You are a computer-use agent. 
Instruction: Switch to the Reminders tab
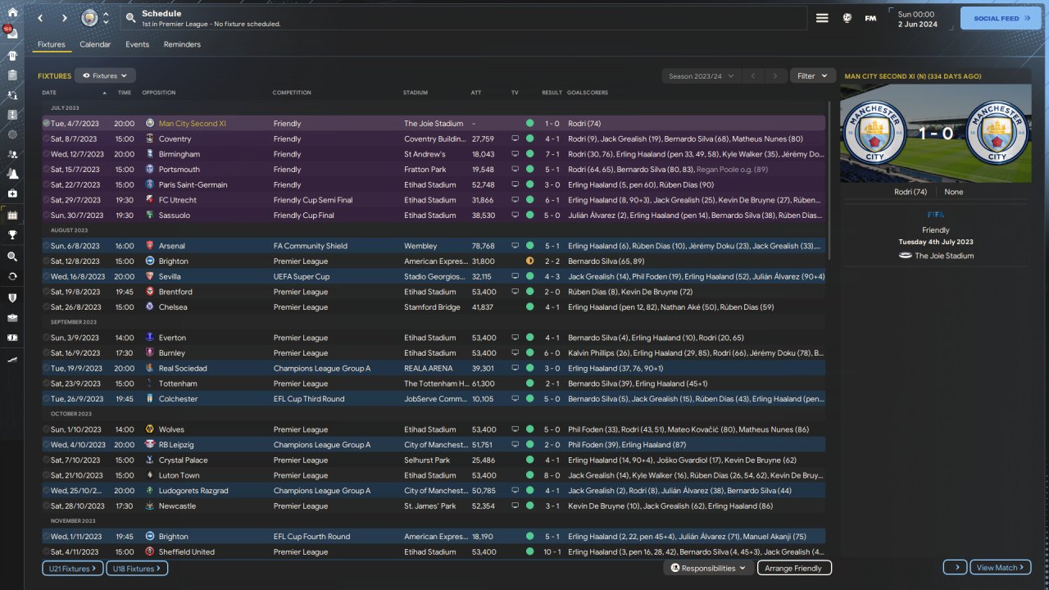tap(182, 44)
